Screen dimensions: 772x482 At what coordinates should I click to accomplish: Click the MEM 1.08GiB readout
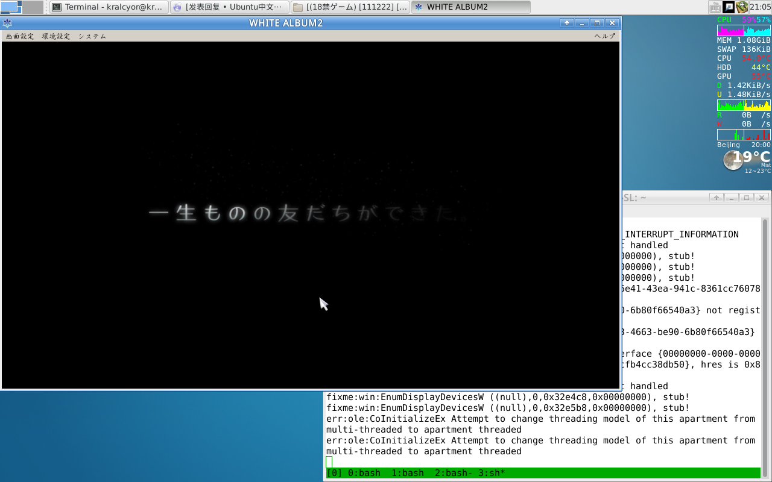pos(744,40)
